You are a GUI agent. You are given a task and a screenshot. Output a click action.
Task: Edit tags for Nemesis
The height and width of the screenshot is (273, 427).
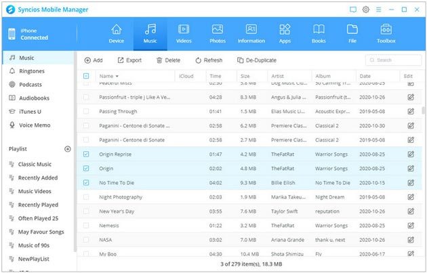coord(411,226)
